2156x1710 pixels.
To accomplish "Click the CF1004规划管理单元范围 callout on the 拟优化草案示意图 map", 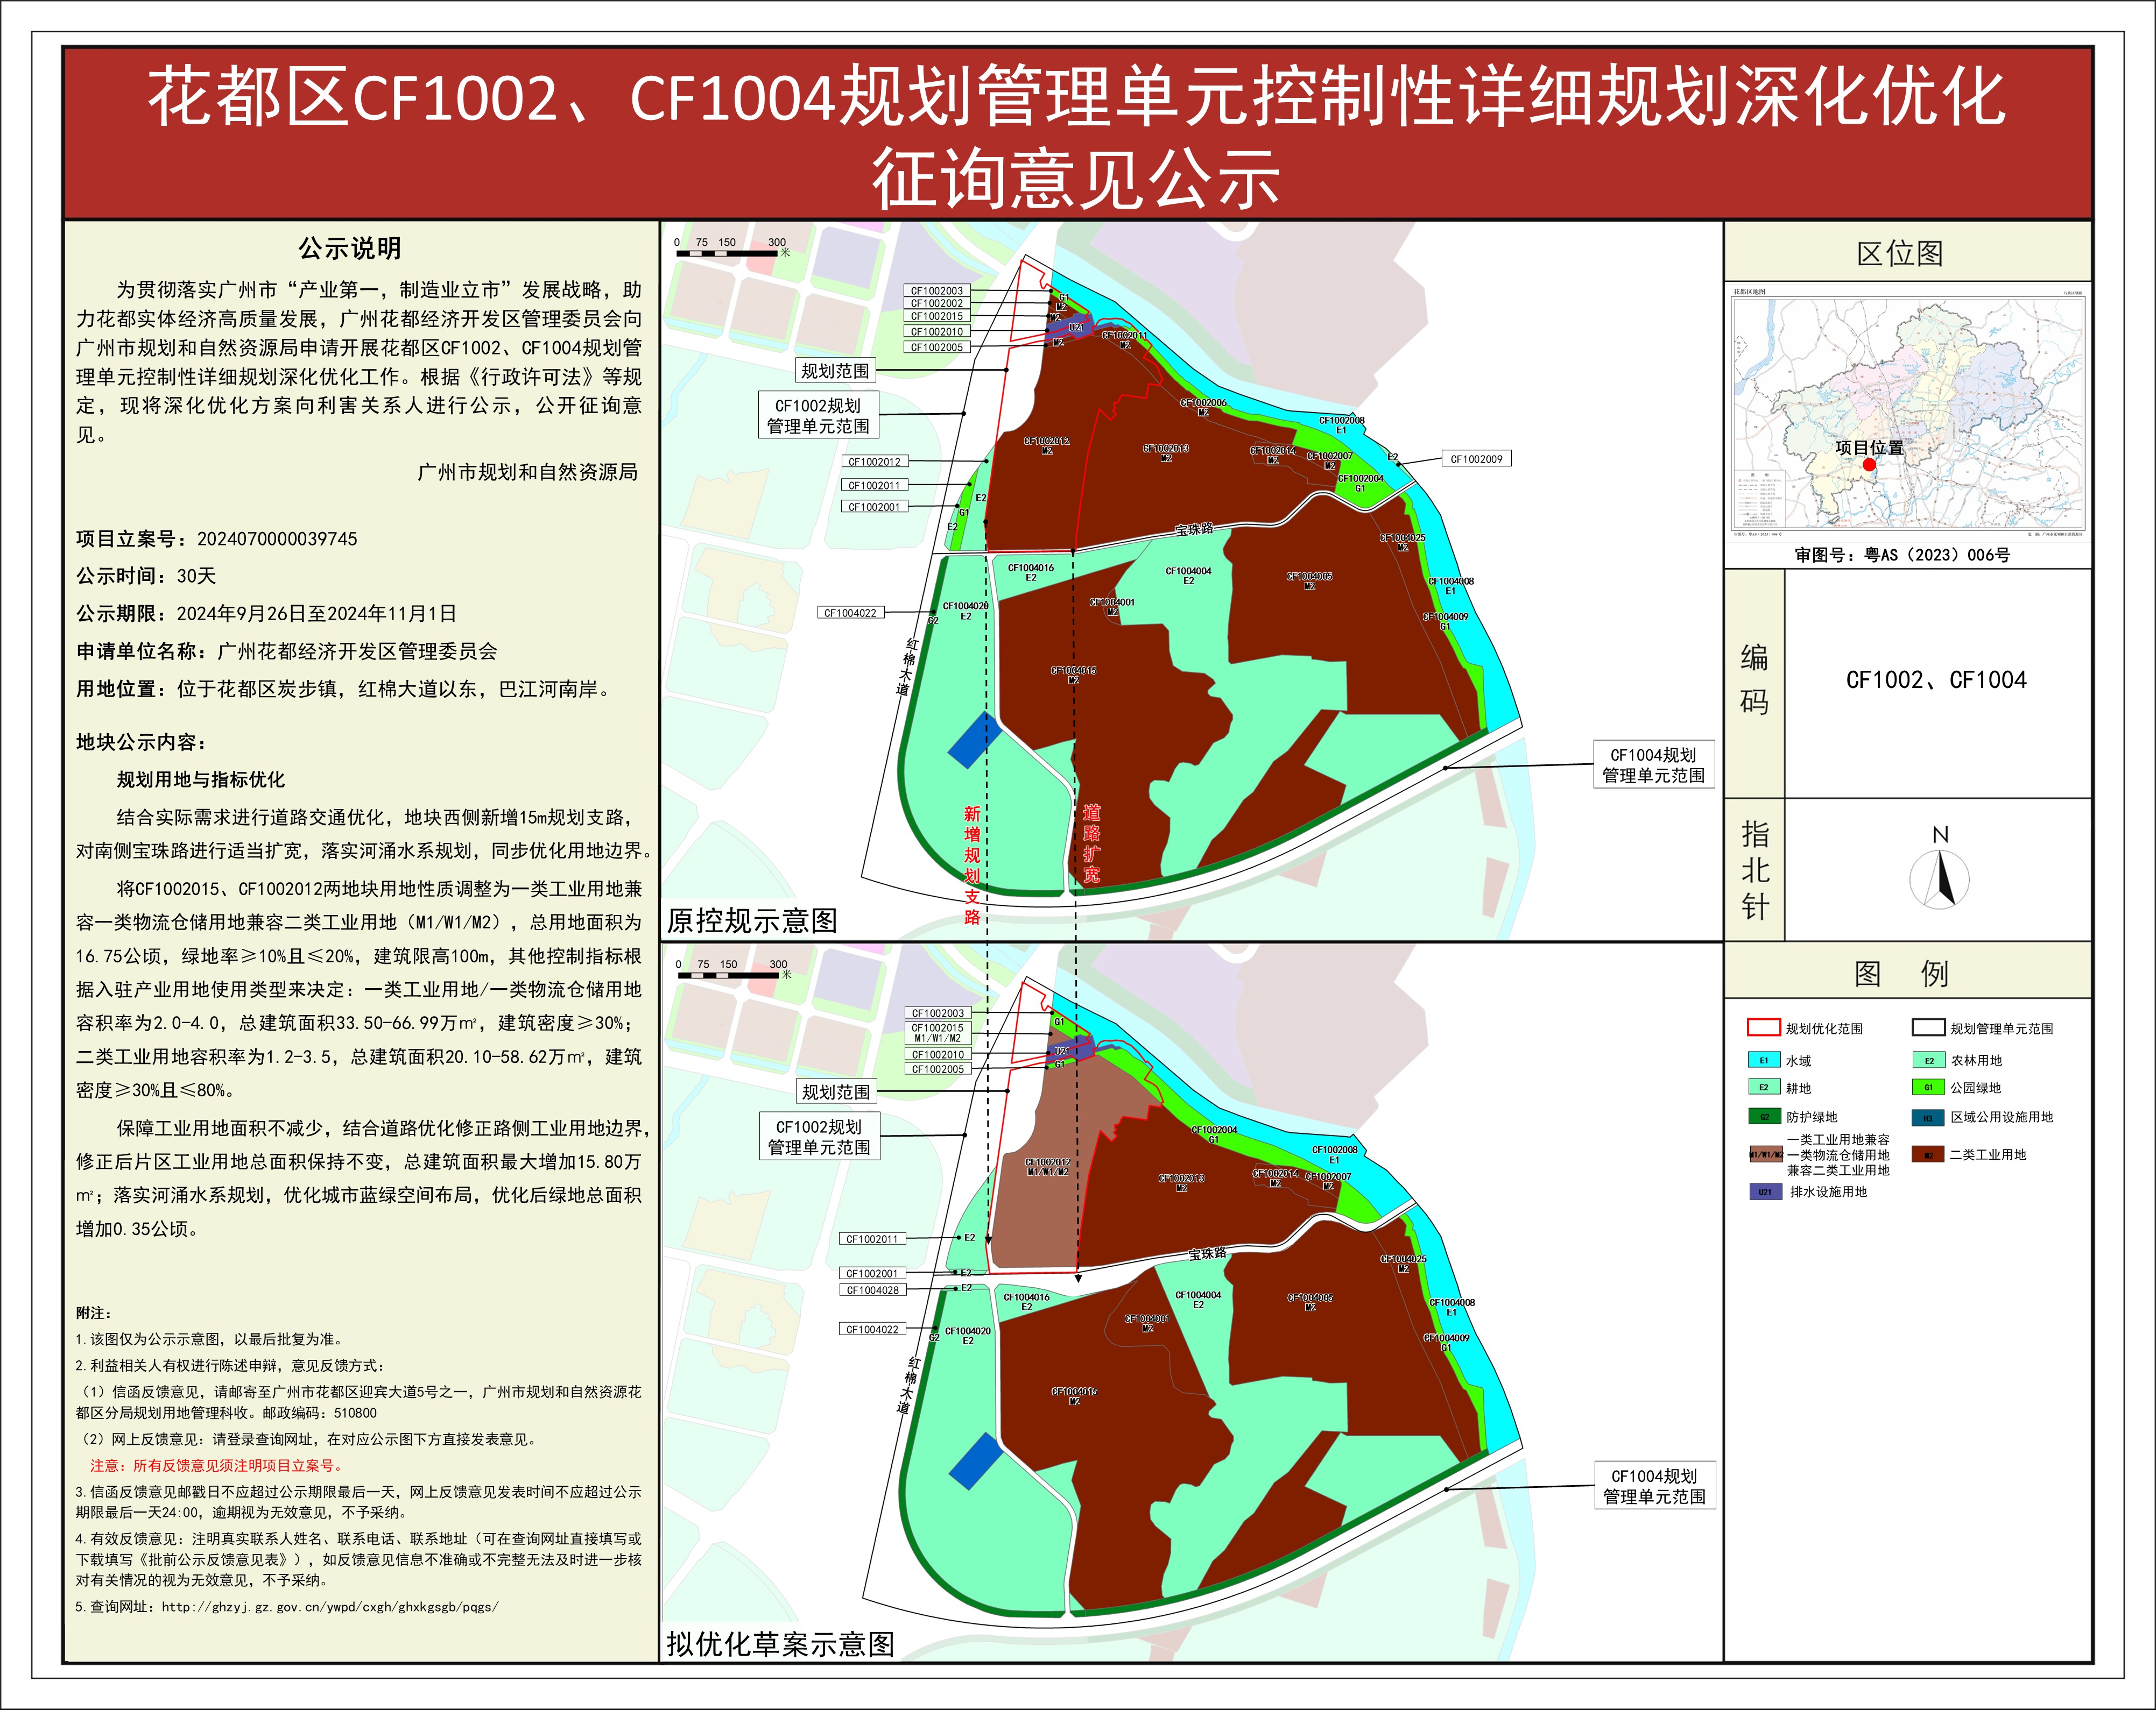I will [x=1654, y=1486].
